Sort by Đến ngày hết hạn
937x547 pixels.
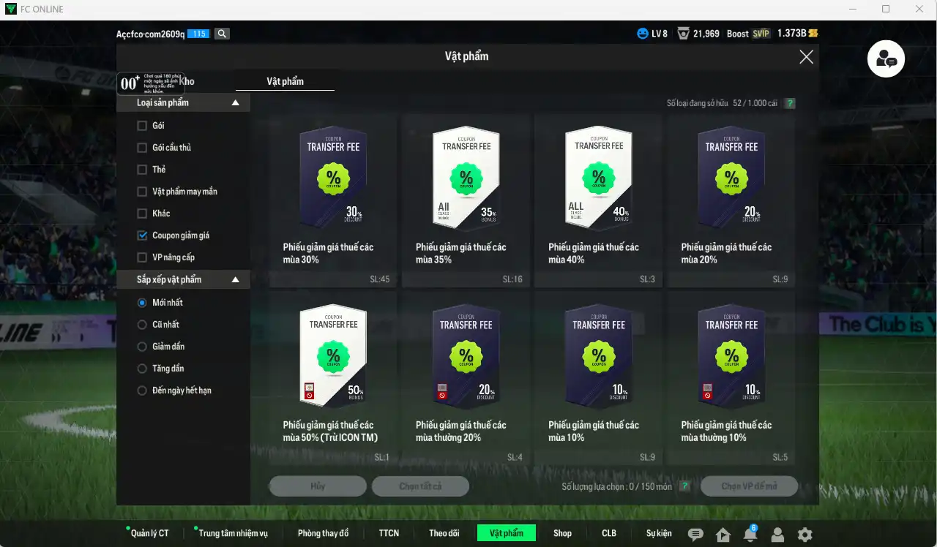pyautogui.click(x=142, y=391)
